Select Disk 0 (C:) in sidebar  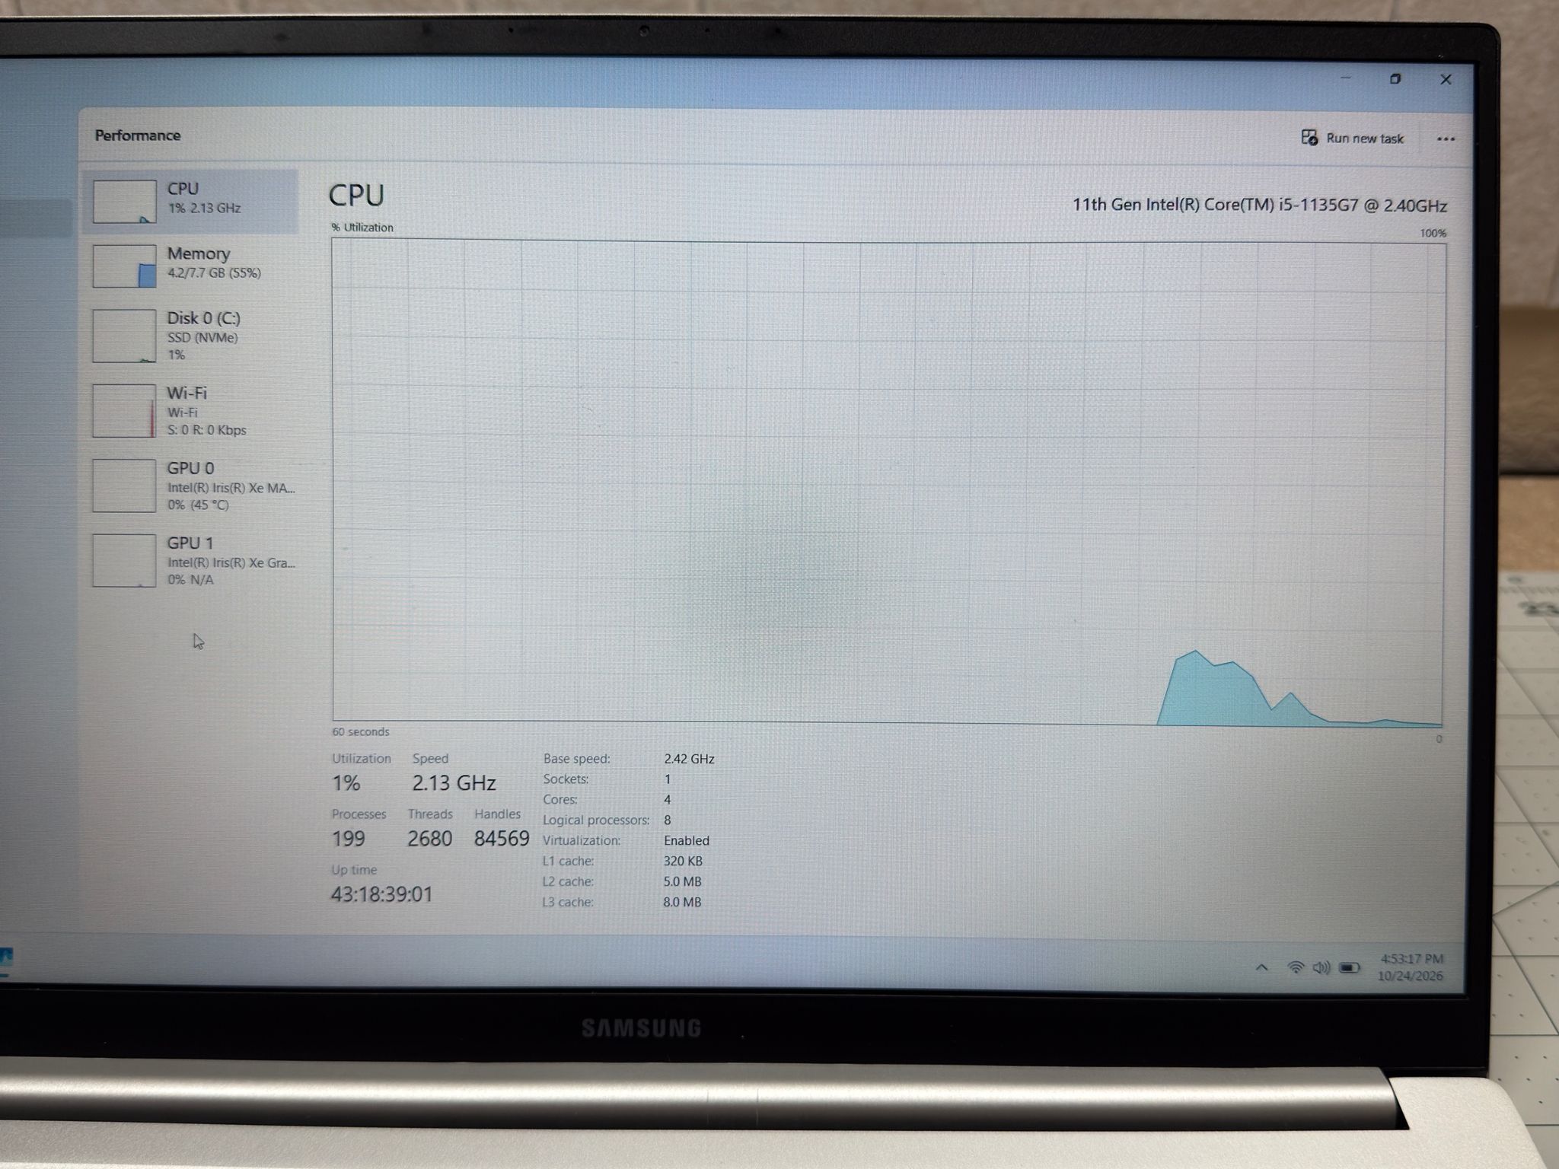[191, 336]
